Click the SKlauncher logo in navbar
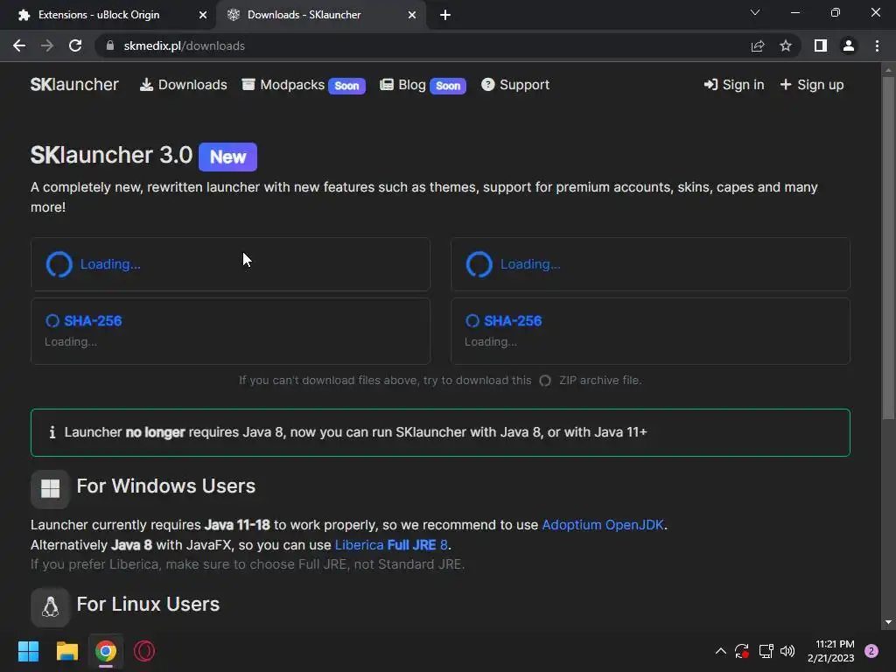 click(x=74, y=85)
